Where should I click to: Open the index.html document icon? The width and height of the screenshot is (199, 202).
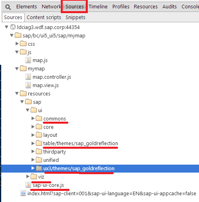point(23,193)
